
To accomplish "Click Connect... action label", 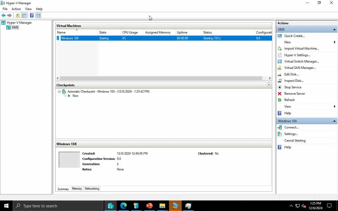I will 292,127.
